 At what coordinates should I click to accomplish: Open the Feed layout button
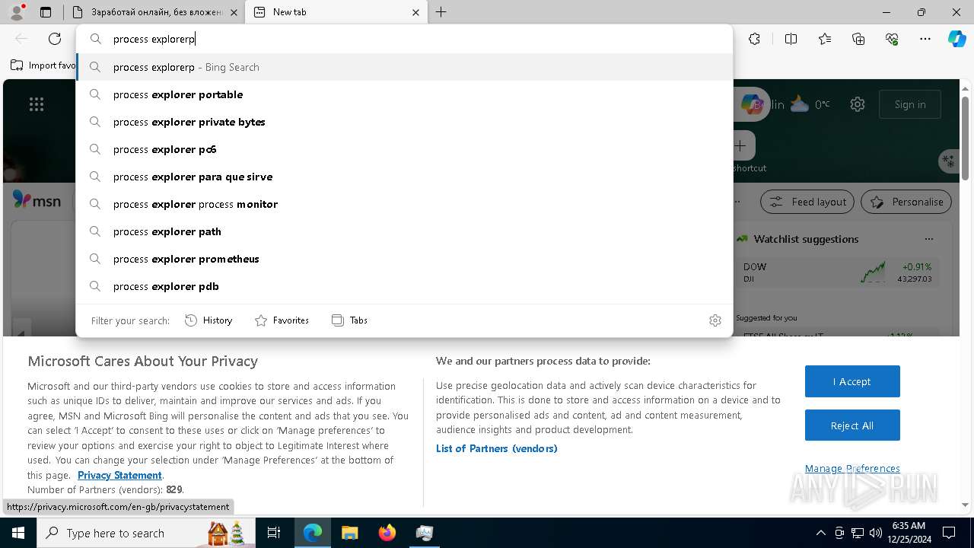[x=807, y=202]
